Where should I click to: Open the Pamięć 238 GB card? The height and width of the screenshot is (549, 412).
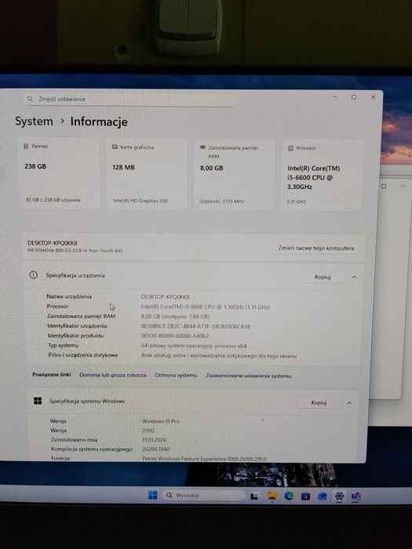[59, 173]
